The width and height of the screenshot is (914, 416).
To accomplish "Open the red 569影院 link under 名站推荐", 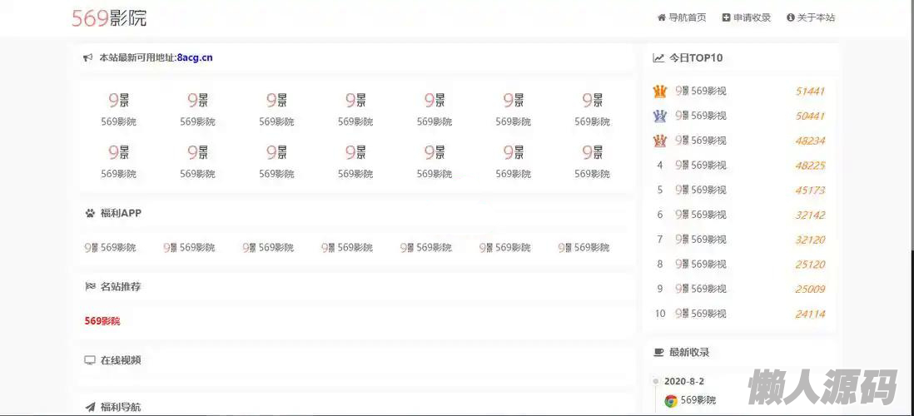I will point(102,321).
